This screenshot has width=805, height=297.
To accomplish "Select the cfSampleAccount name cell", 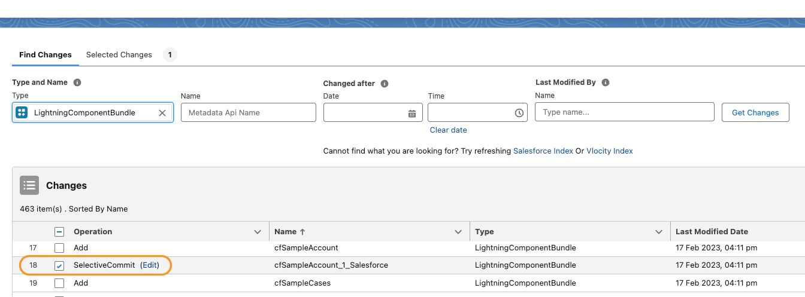I will pyautogui.click(x=306, y=247).
